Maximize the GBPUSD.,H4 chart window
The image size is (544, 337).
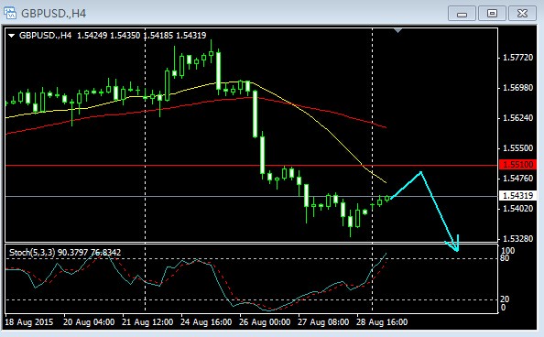tap(492, 14)
